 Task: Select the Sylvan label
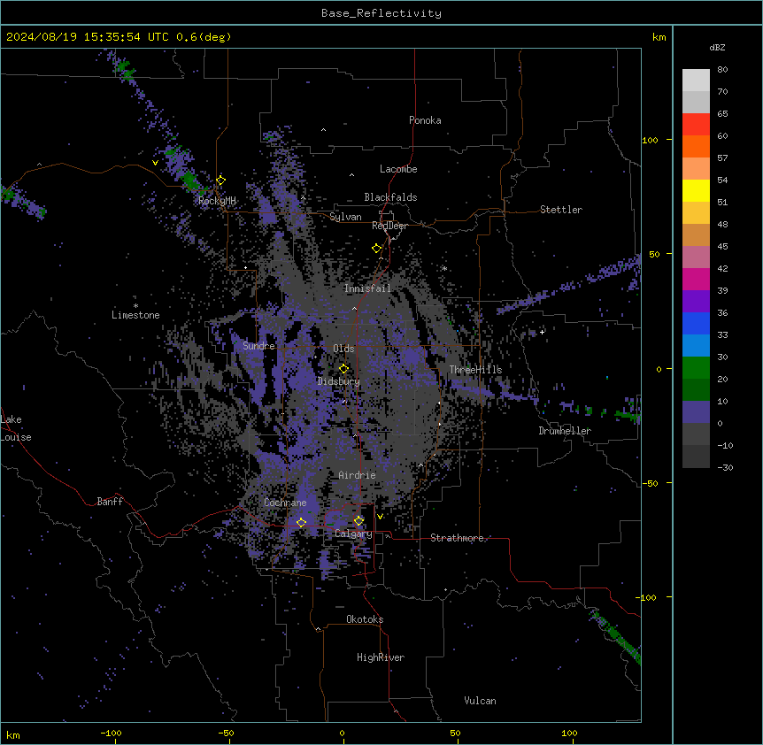345,217
